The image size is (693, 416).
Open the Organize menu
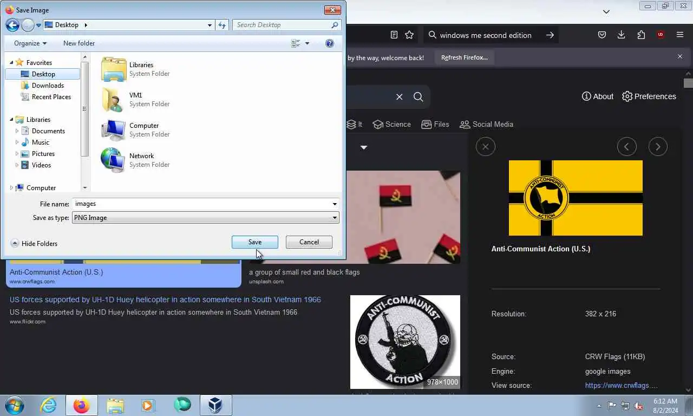[30, 43]
